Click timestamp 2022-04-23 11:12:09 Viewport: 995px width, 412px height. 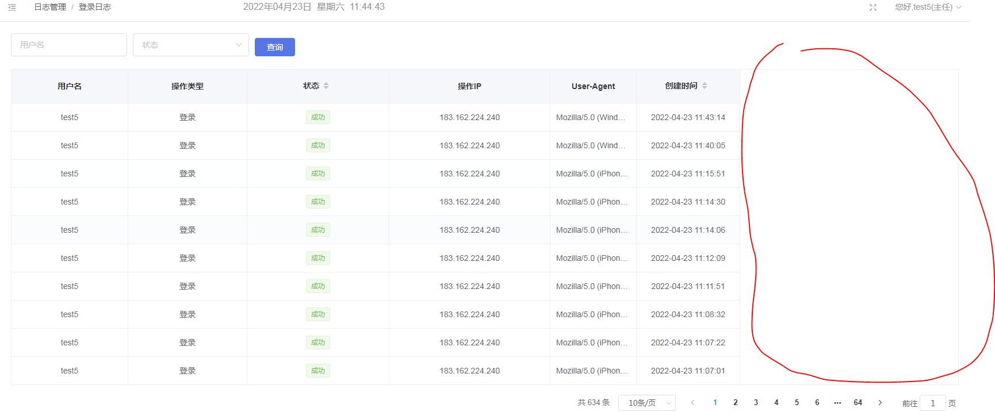[x=688, y=258]
